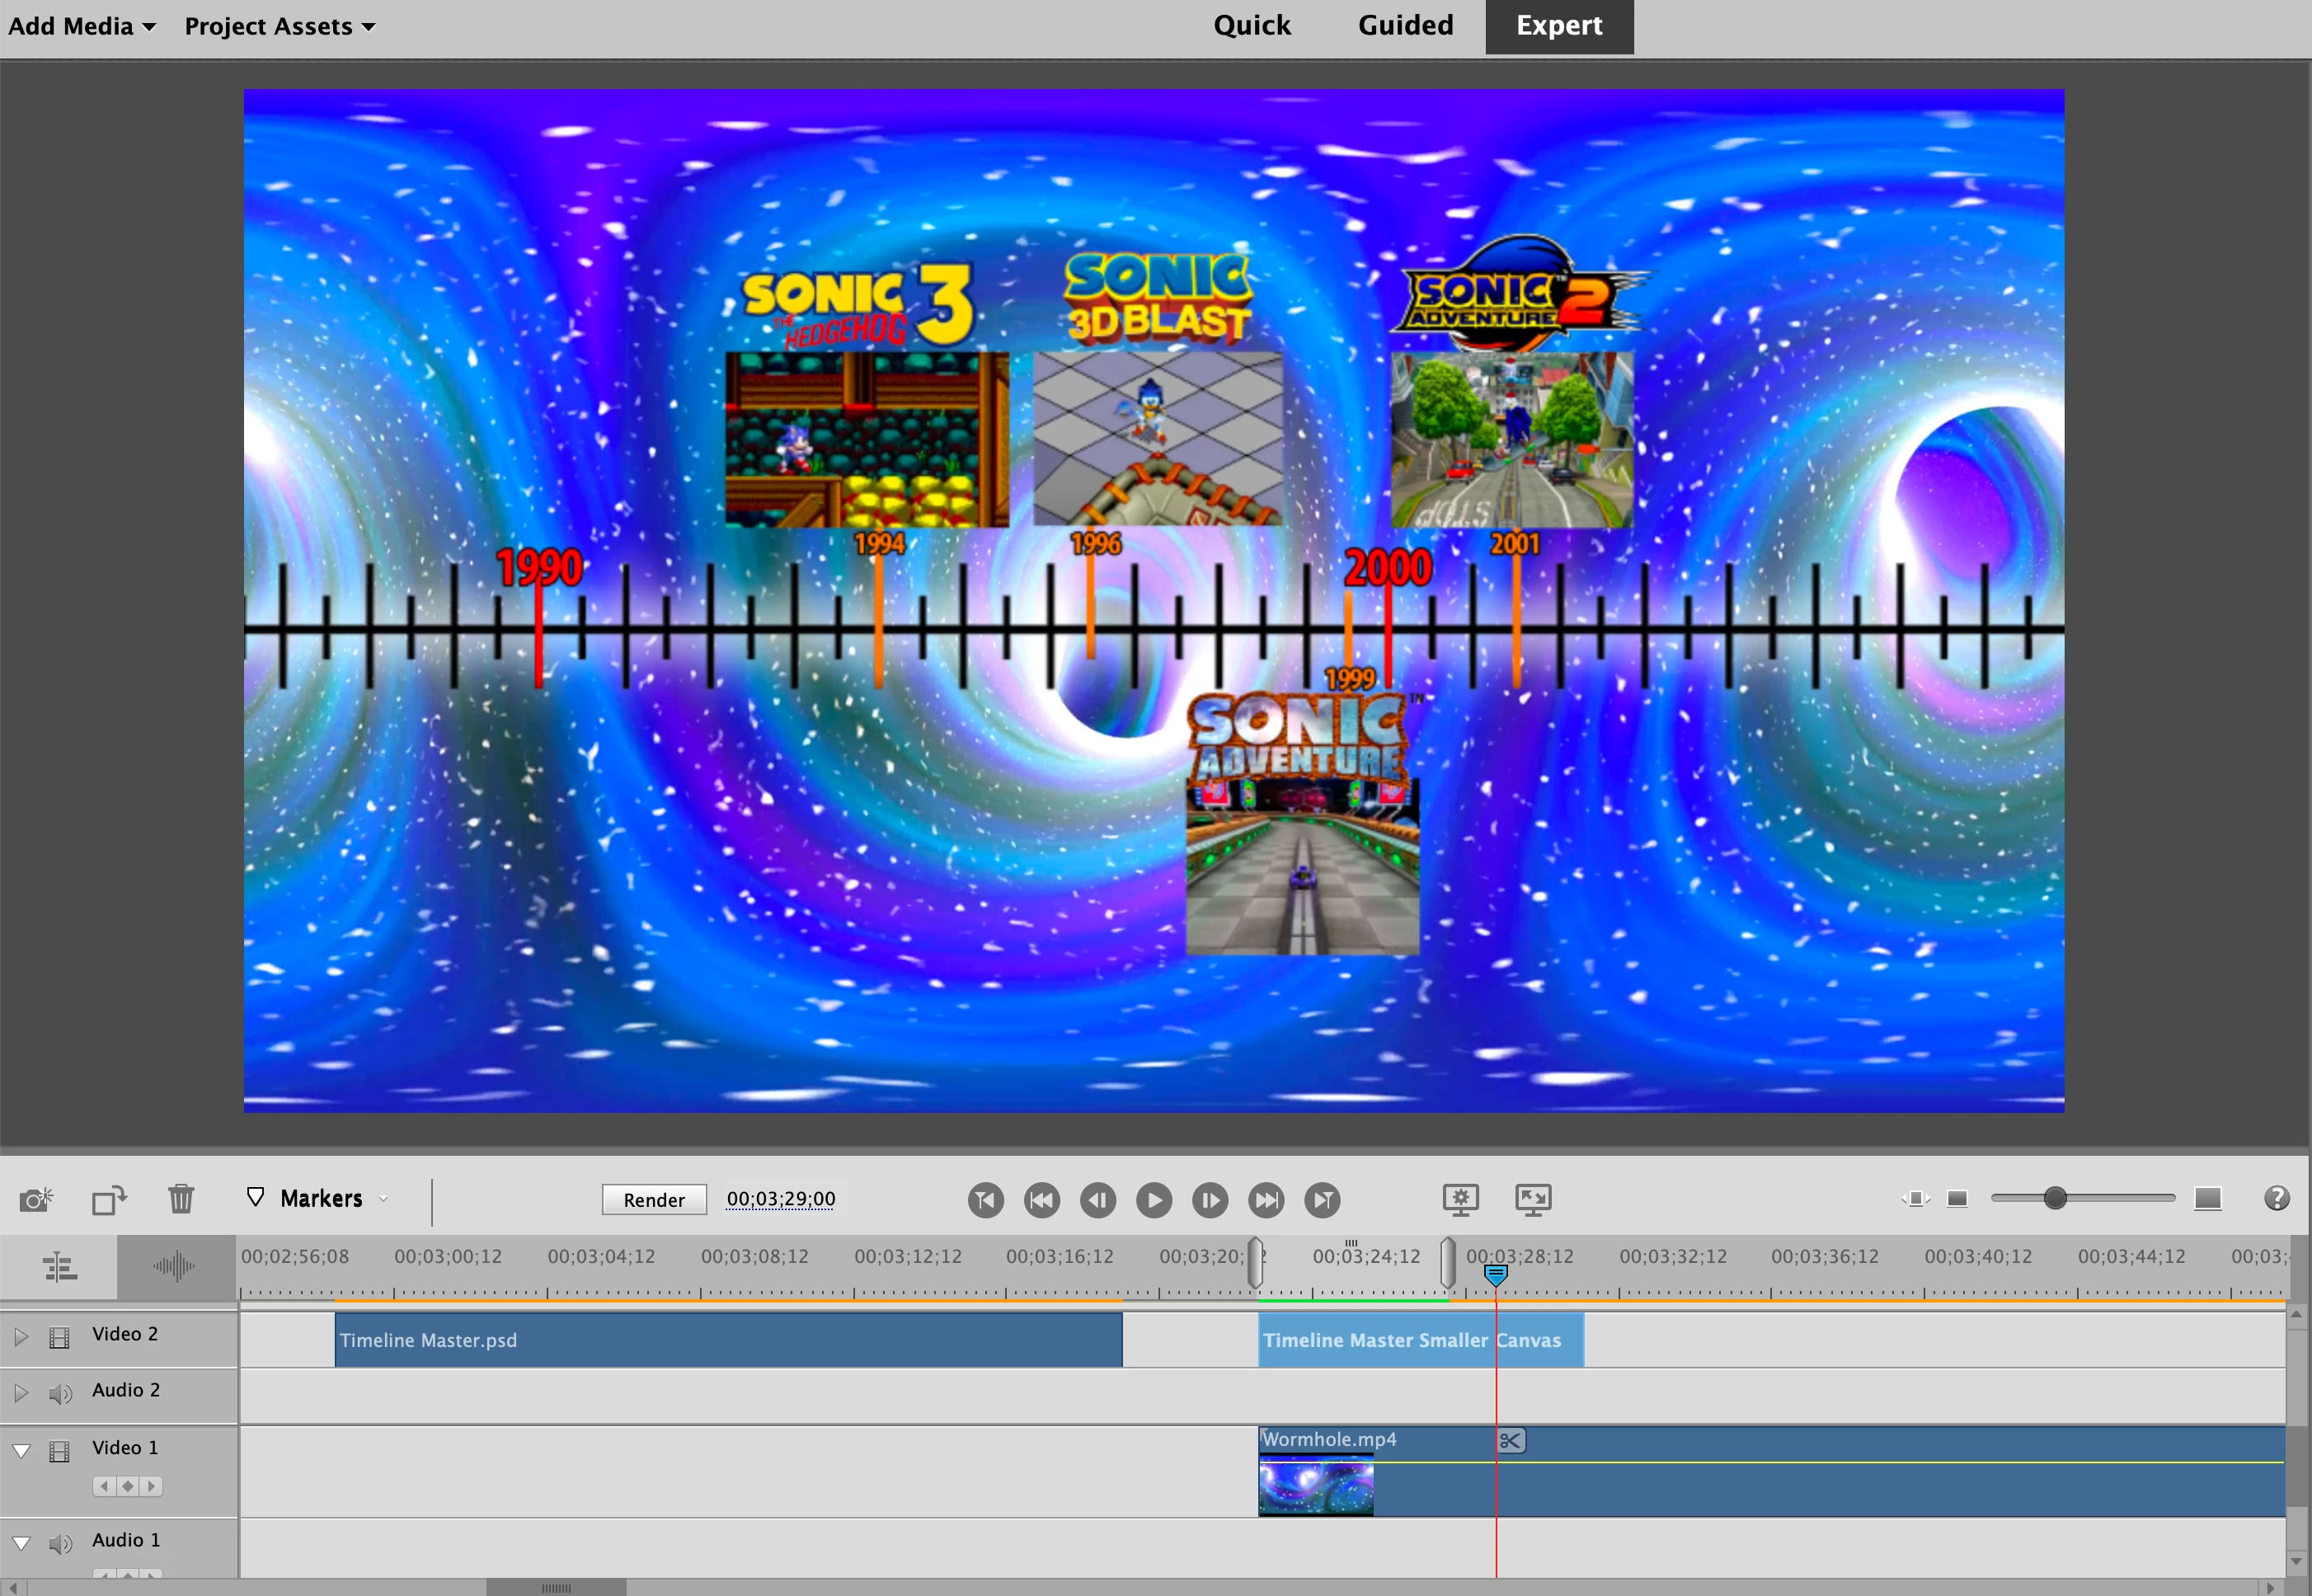Click the freeze frame camera icon
This screenshot has height=1596, width=2312.
pyautogui.click(x=36, y=1199)
